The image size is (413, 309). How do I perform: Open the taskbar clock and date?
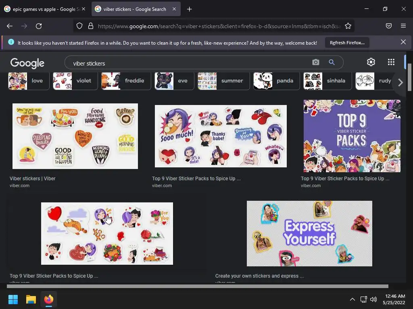[x=394, y=299]
